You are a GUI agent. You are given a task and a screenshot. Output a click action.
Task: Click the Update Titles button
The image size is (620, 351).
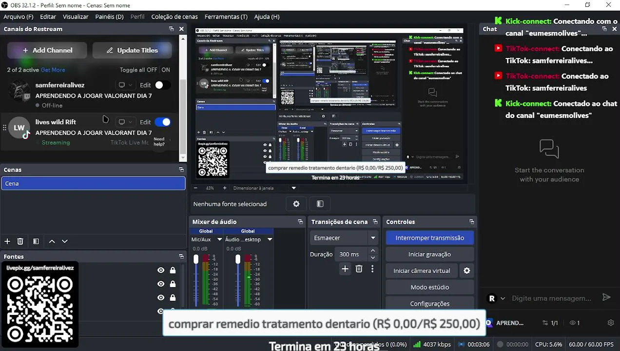pyautogui.click(x=132, y=50)
